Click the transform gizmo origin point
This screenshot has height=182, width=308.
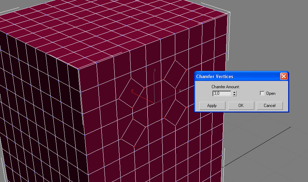click(154, 103)
